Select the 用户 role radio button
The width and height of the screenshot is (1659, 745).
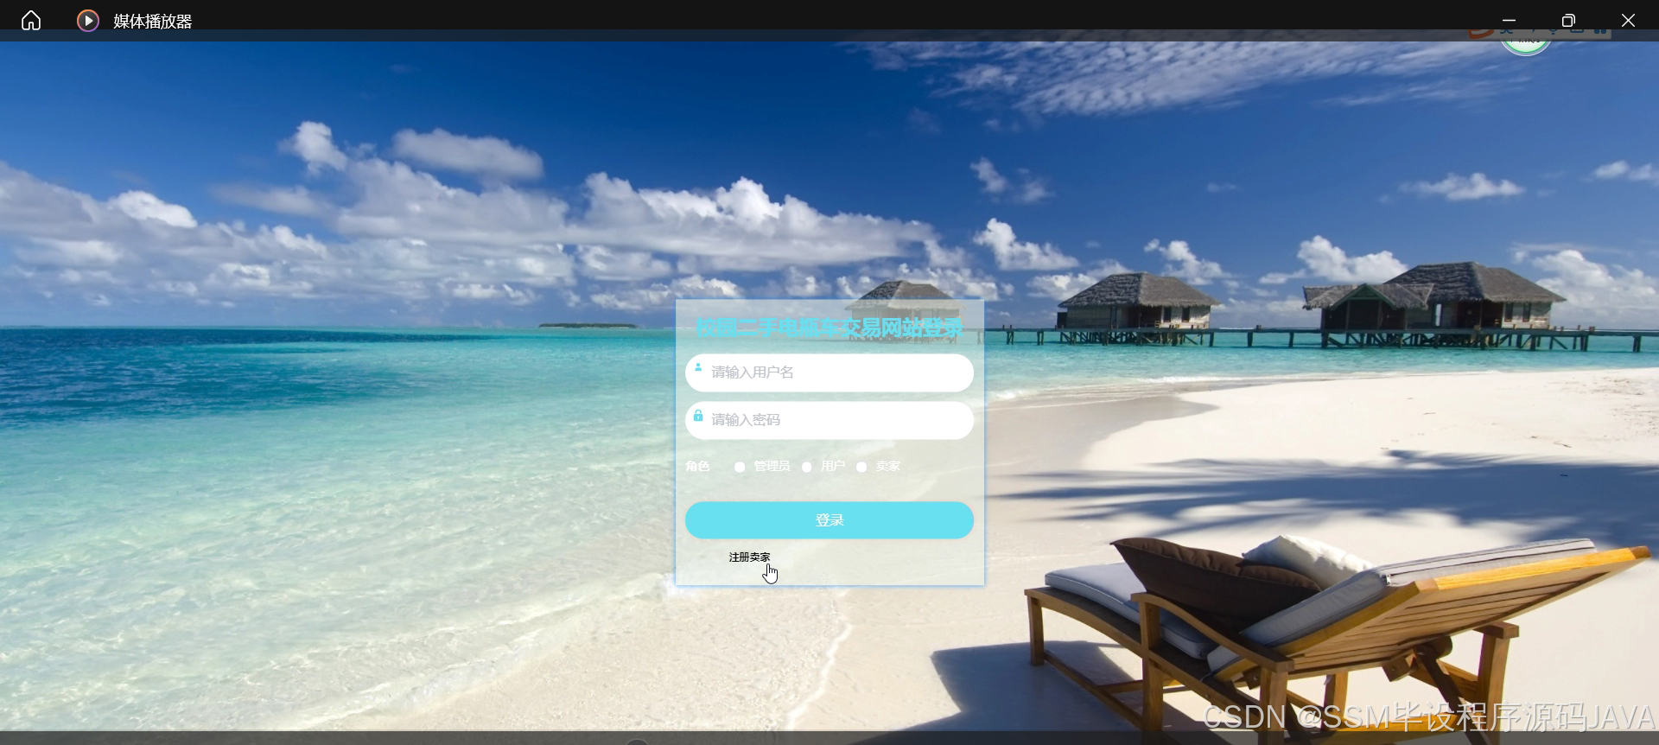(x=807, y=467)
